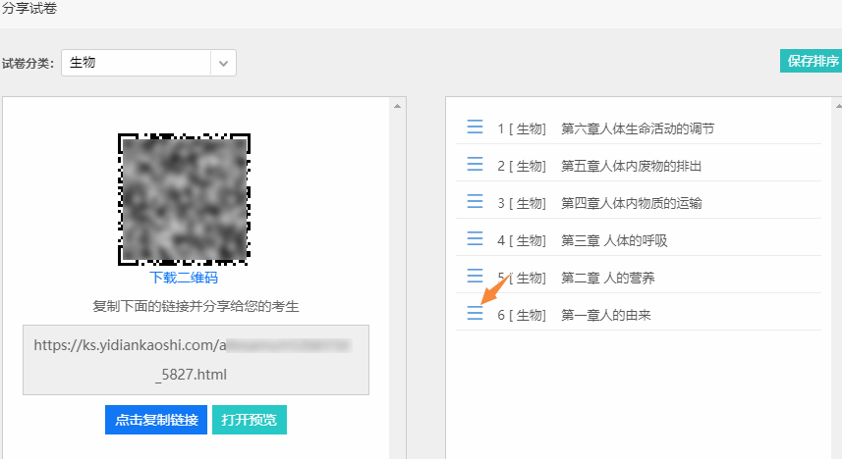Click drag handle icon for 第一章人的由来

click(475, 313)
